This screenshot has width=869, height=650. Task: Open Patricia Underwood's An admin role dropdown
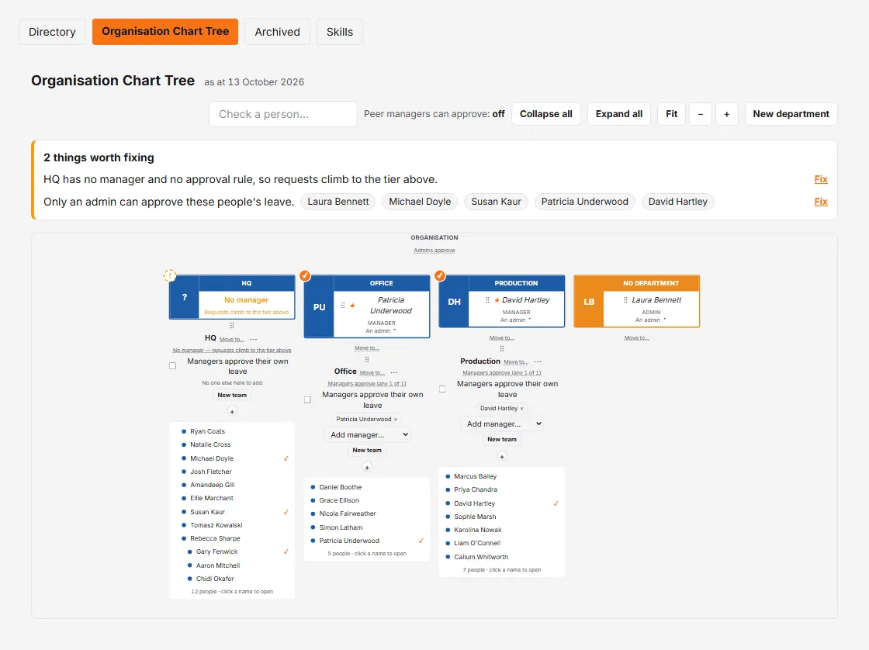coord(381,331)
